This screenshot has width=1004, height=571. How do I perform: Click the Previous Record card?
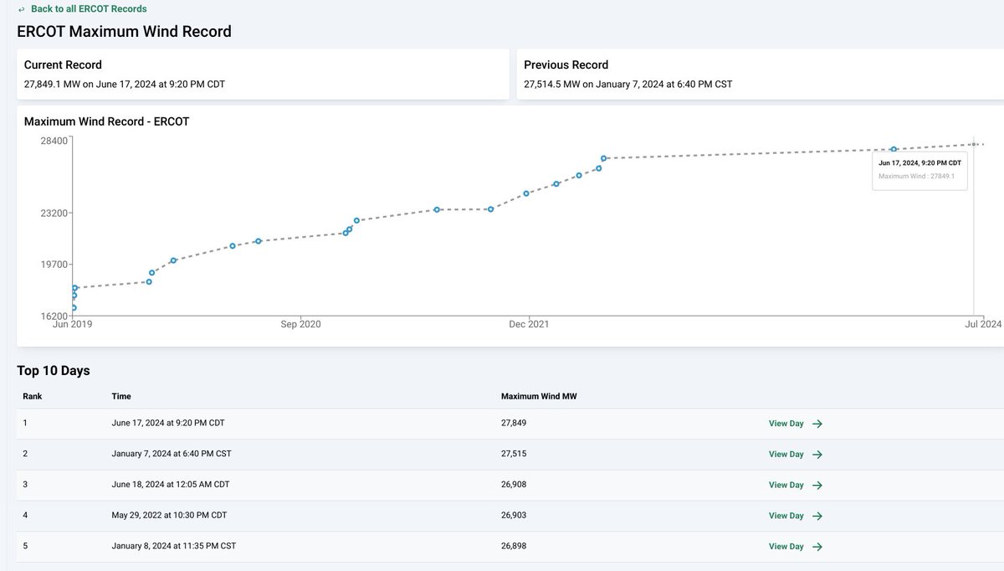tap(760, 74)
